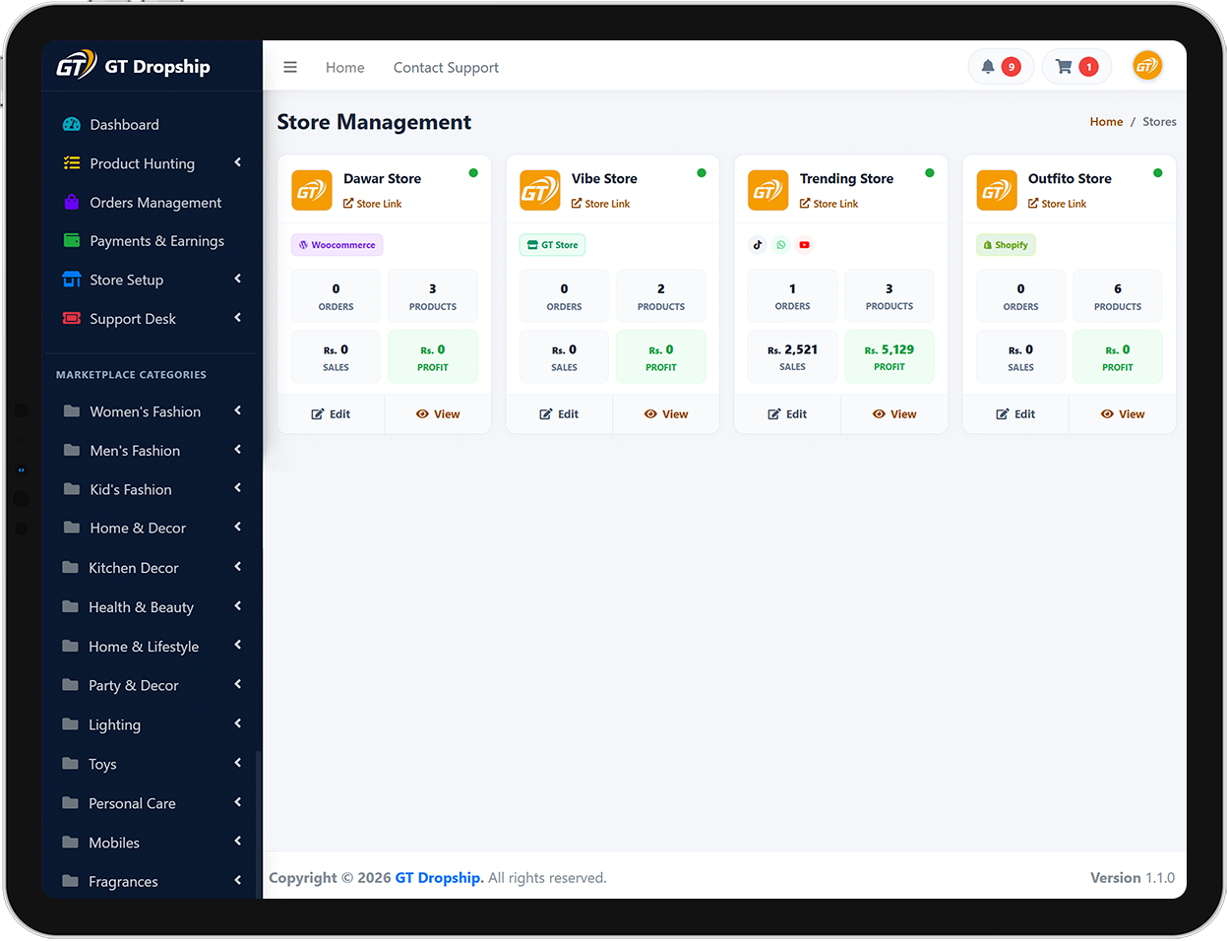Toggle the hamburger sidebar menu icon
Screen dimensions: 1227x941
click(x=290, y=68)
